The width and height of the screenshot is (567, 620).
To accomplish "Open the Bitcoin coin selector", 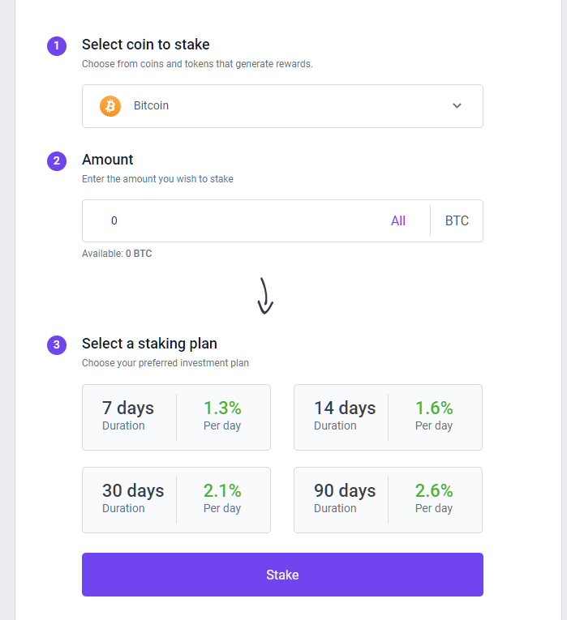I will pos(282,106).
